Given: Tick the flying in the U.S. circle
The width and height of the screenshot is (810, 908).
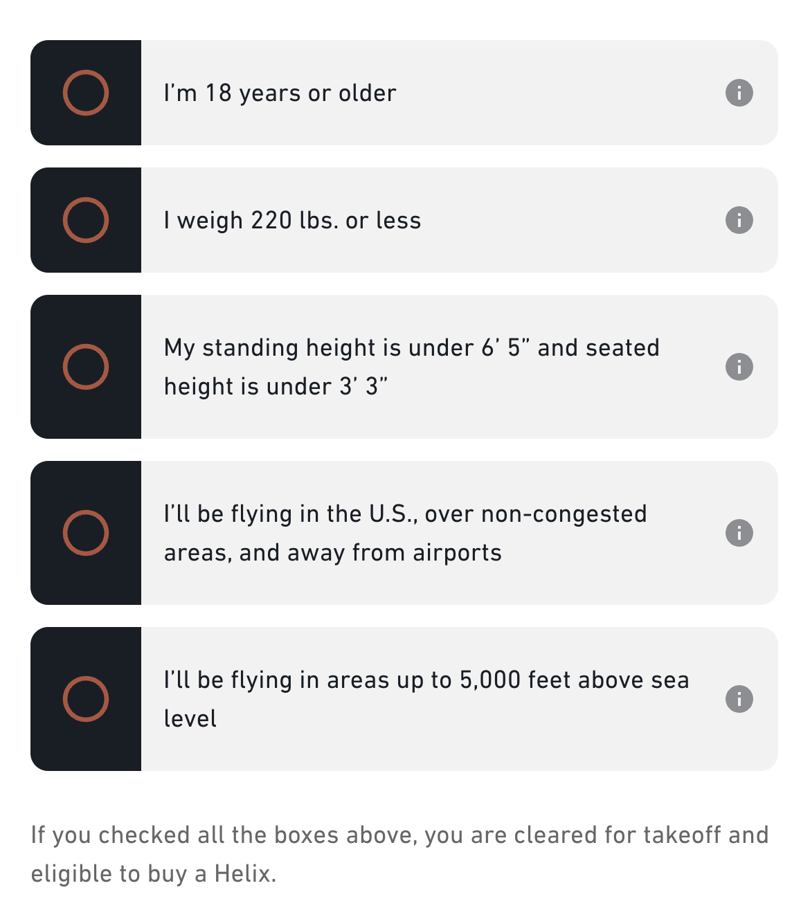Looking at the screenshot, I should click(86, 533).
